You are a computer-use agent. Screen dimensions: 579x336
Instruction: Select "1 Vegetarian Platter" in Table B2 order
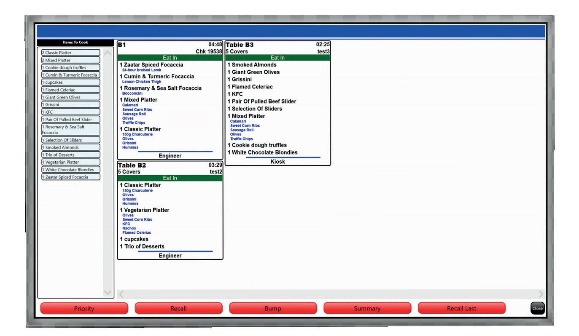144,210
